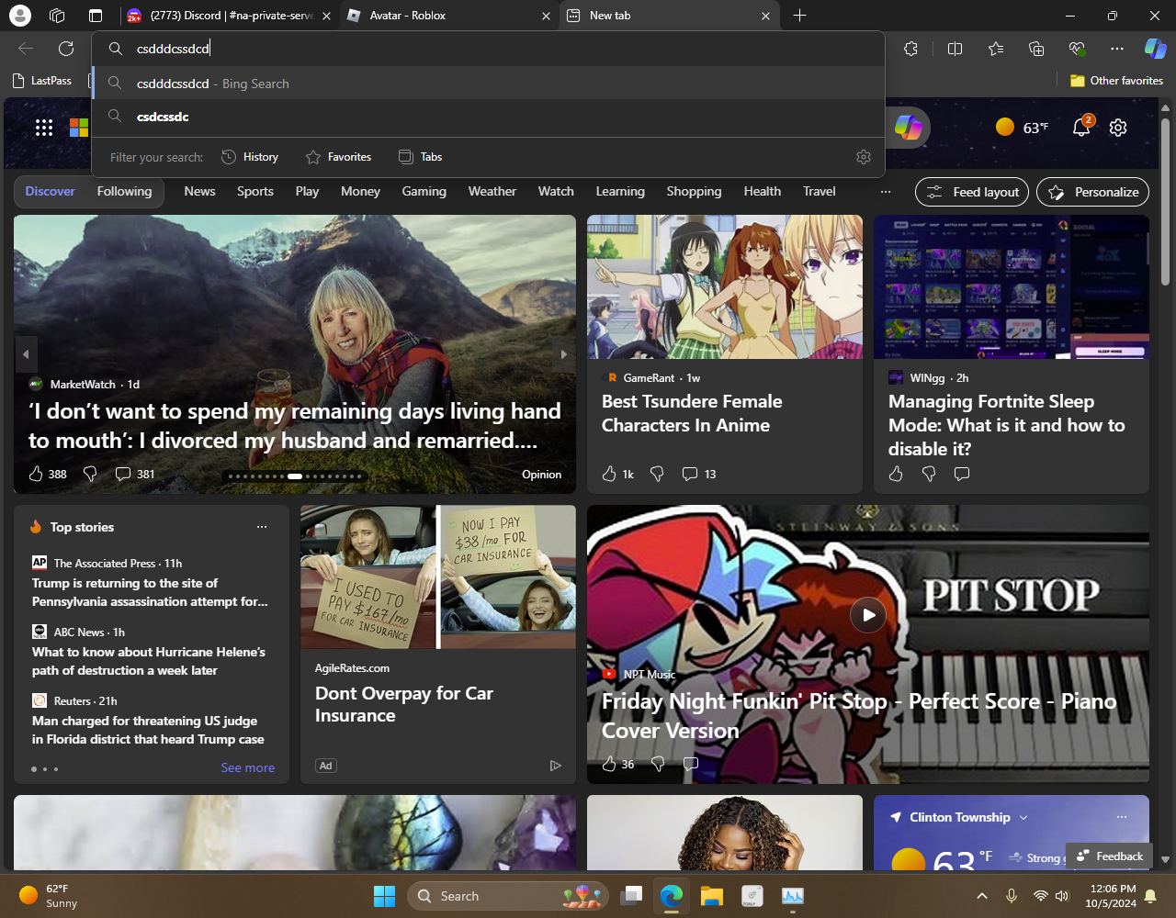Image resolution: width=1176 pixels, height=918 pixels.
Task: Open the Hurricane Helene headline
Action: (149, 661)
